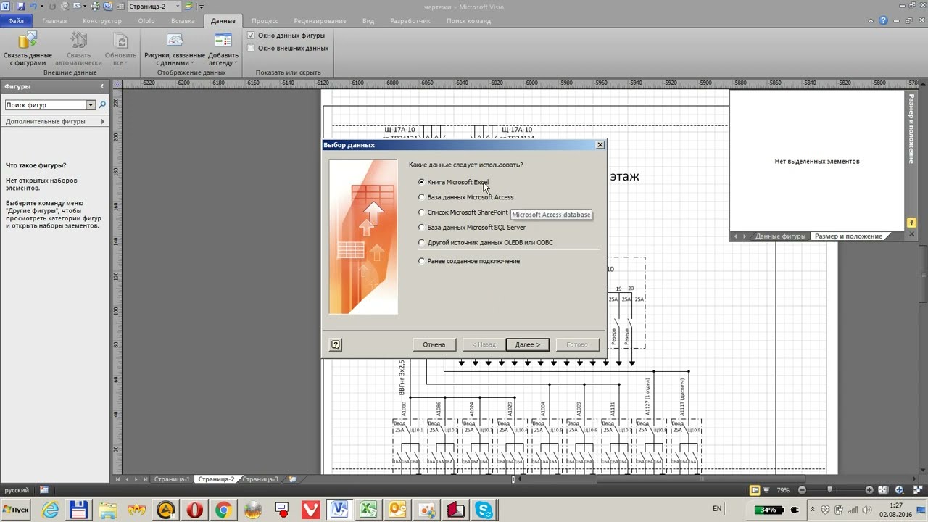
Task: Click the yellow pin icon on the data window
Action: [912, 223]
